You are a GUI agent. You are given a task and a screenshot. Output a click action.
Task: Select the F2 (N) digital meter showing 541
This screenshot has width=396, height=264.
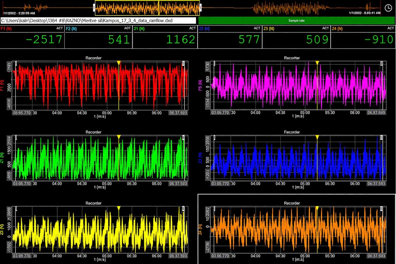(99, 37)
